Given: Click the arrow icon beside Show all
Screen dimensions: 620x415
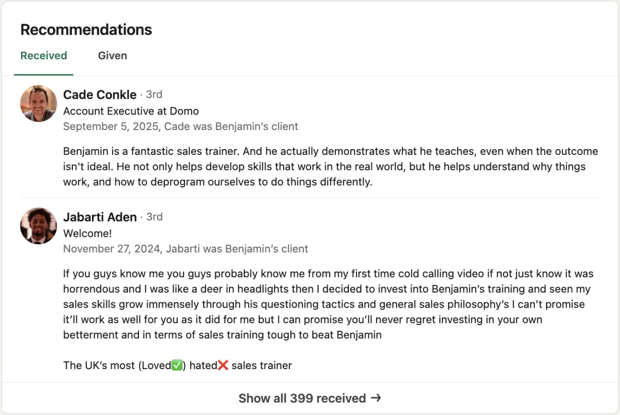Looking at the screenshot, I should coord(376,397).
